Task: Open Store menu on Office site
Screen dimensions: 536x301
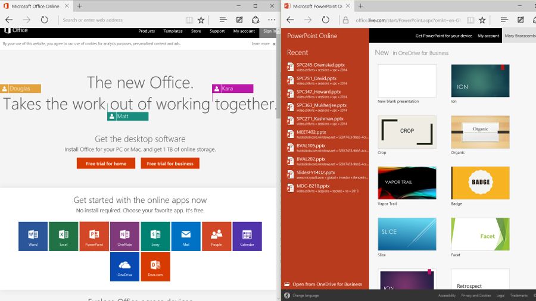Action: pos(196,31)
